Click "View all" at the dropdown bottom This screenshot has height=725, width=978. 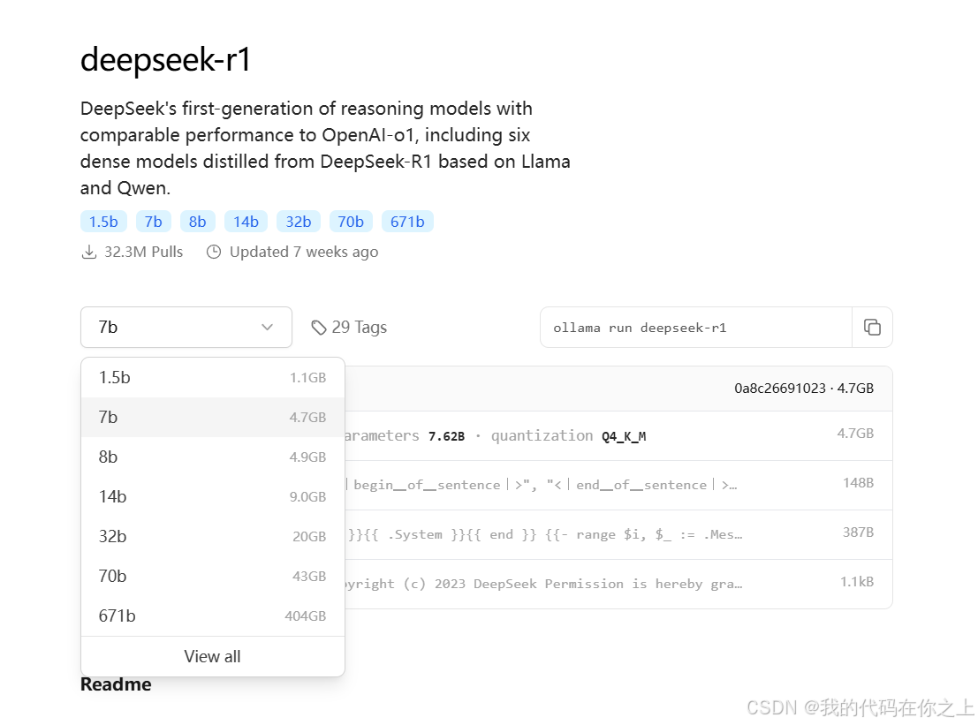(x=212, y=656)
